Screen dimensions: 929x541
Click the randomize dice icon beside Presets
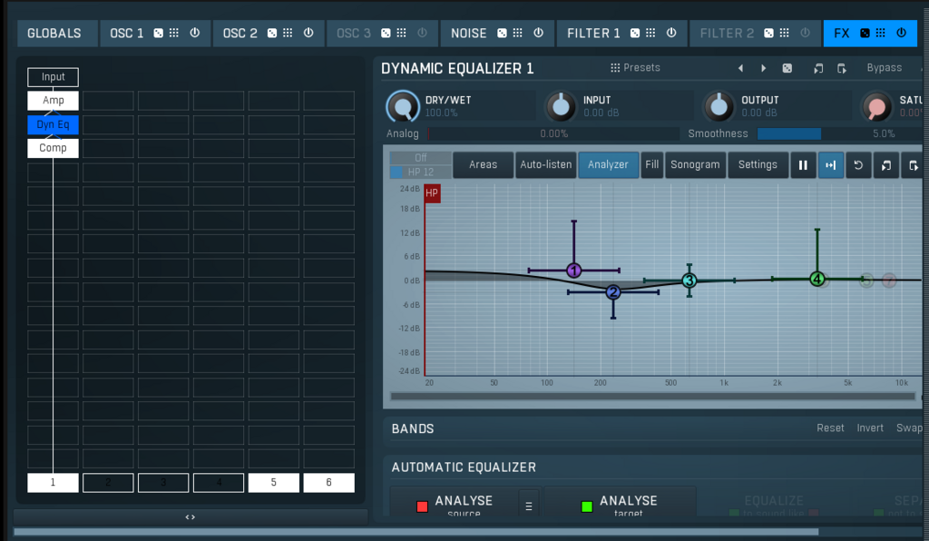(x=787, y=68)
